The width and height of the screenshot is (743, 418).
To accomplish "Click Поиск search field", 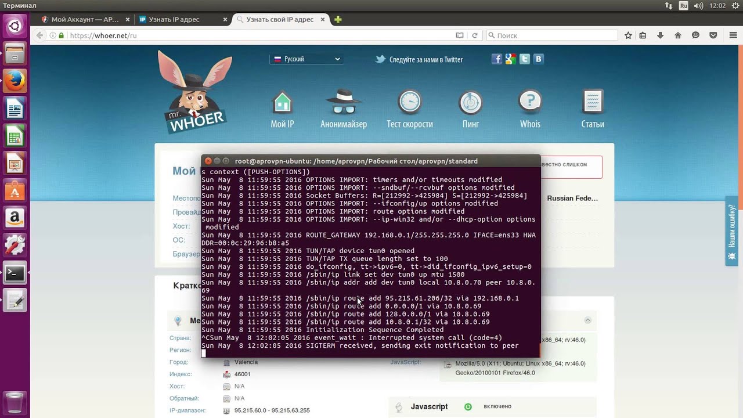I will pos(551,35).
